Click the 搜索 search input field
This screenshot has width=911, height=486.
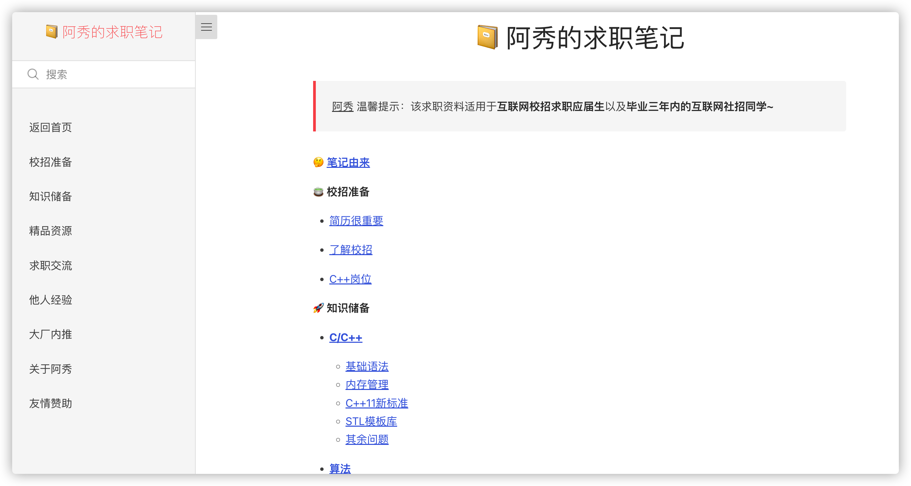(106, 74)
